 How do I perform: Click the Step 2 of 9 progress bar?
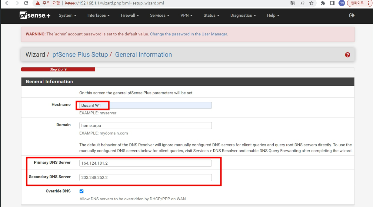[58, 69]
